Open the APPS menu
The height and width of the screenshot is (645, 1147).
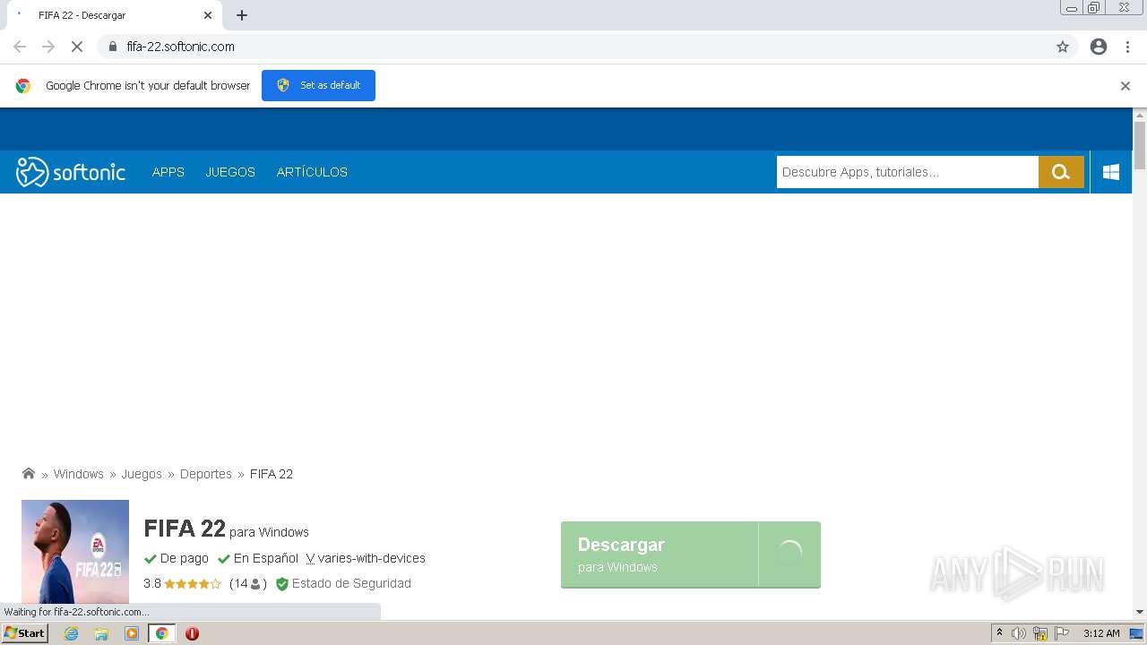pyautogui.click(x=168, y=172)
